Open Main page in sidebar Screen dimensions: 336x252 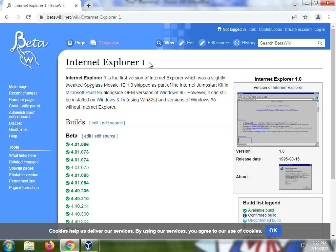(x=18, y=87)
